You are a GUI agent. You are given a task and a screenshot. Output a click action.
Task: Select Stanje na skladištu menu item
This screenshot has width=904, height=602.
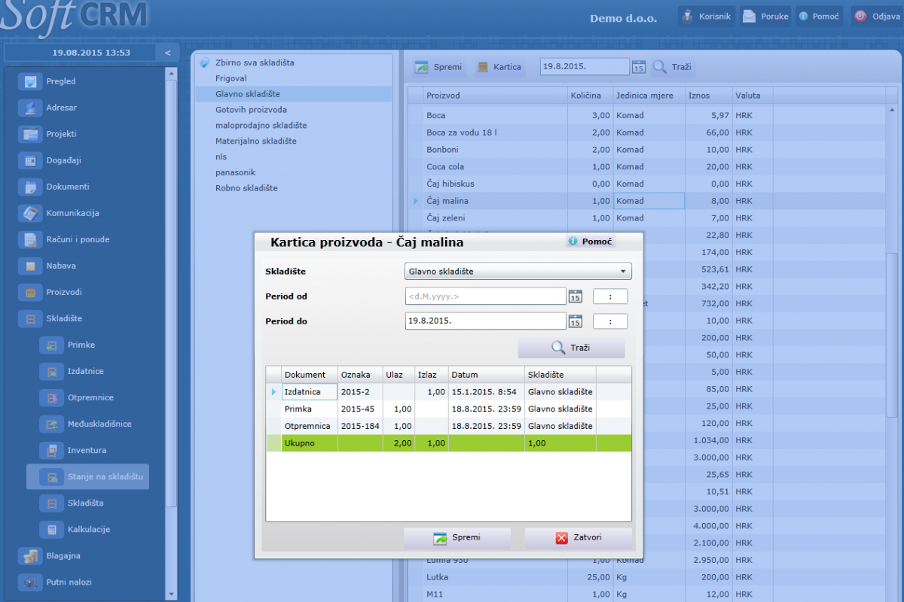point(87,477)
